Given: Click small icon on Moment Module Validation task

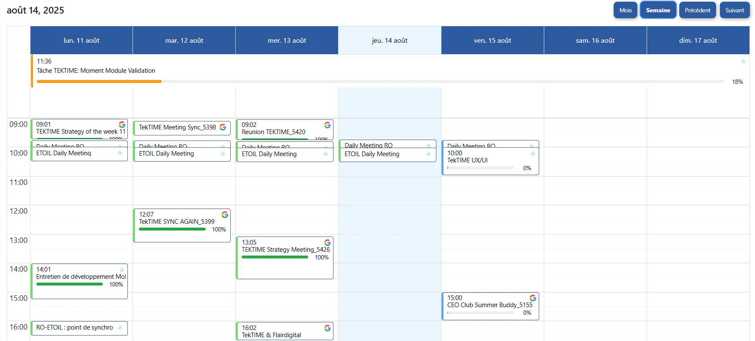Looking at the screenshot, I should [x=743, y=61].
